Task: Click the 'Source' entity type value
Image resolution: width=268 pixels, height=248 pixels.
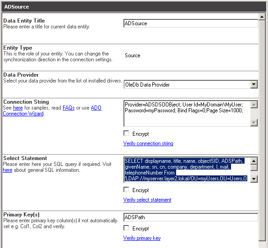Action: (132, 55)
